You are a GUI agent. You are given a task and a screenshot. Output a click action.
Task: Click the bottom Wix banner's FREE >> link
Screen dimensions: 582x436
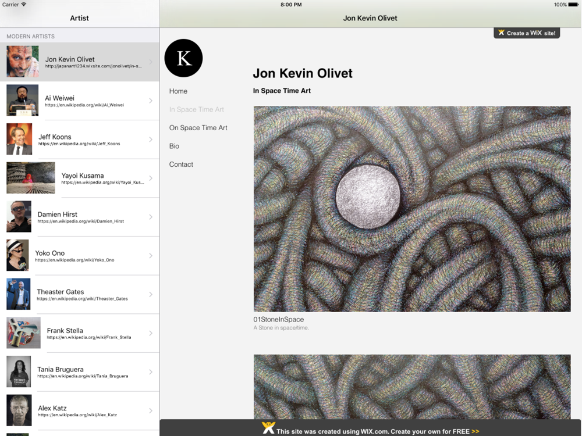click(466, 431)
